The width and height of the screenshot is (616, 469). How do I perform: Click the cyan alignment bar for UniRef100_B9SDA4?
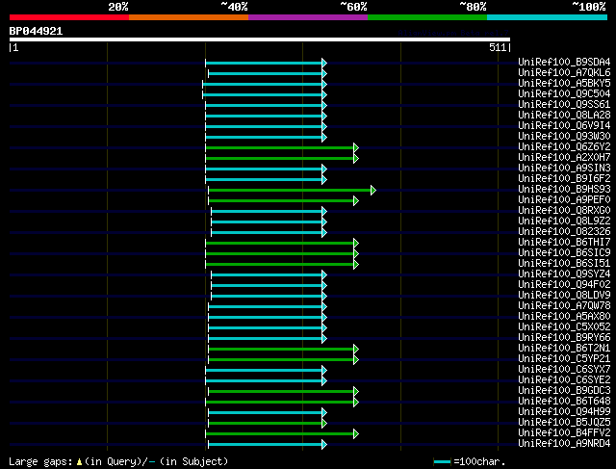(264, 63)
